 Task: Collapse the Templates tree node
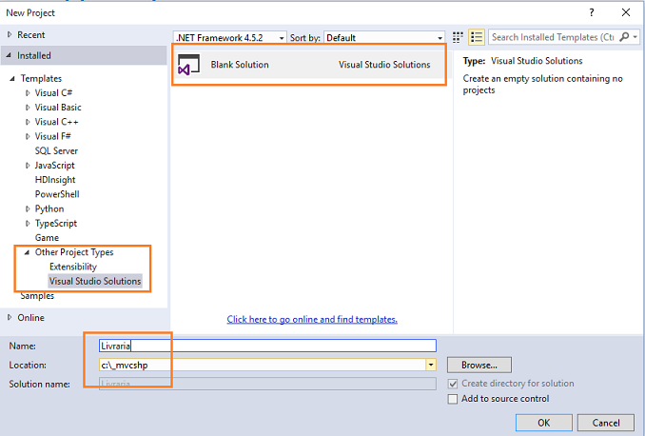(x=12, y=78)
